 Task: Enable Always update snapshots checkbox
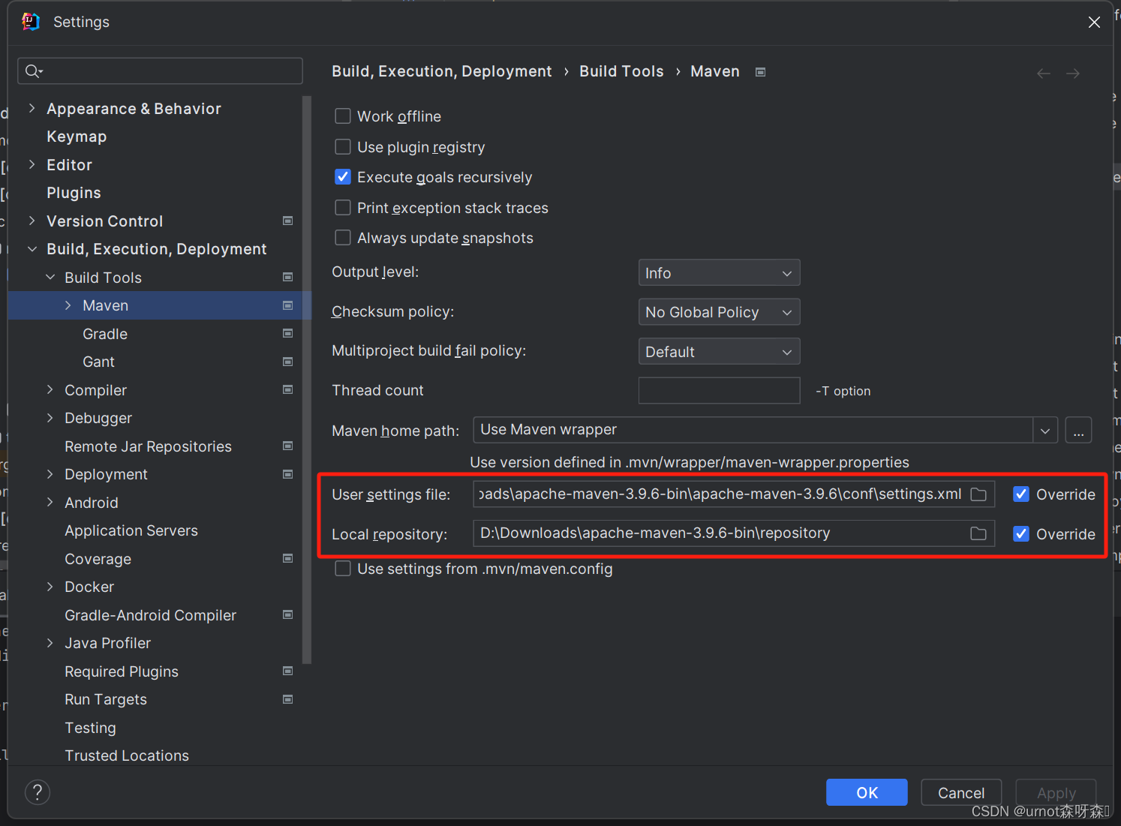343,238
